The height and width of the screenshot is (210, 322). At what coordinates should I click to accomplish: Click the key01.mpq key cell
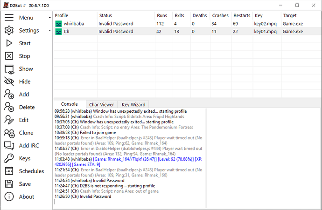click(x=266, y=32)
